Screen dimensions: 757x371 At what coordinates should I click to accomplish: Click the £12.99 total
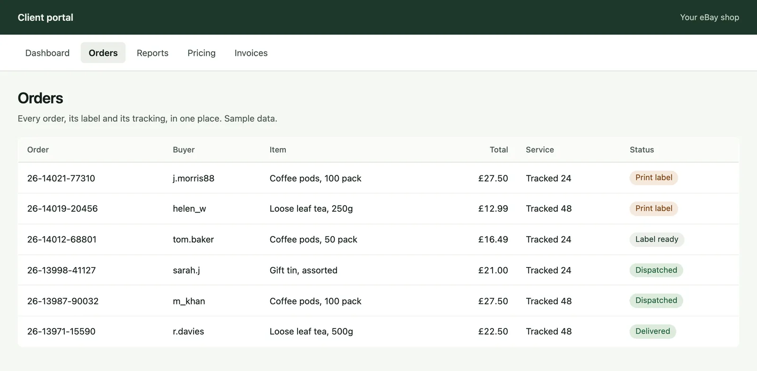pyautogui.click(x=493, y=208)
